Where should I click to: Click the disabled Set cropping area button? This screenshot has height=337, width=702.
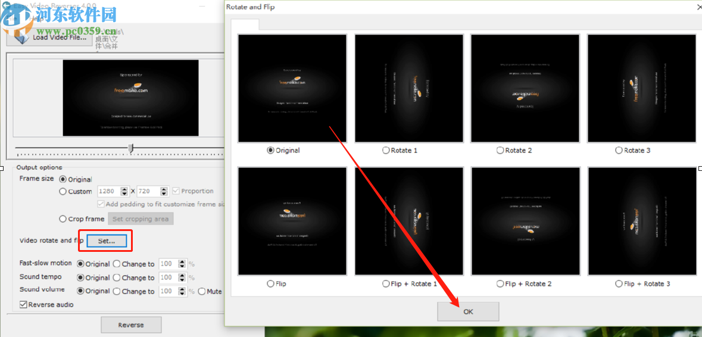click(x=141, y=219)
